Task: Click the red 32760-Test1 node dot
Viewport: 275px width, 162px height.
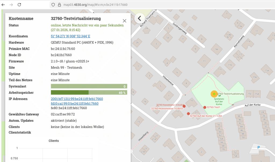Action: [205, 107]
